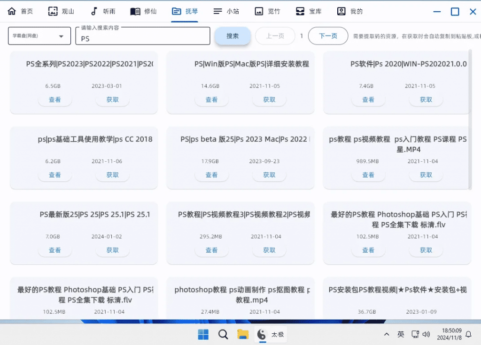This screenshot has width=481, height=345.
Task: Open File Explorer from taskbar
Action: pyautogui.click(x=243, y=334)
